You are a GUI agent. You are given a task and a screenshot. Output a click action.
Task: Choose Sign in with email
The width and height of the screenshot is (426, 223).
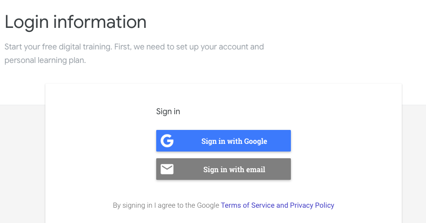[223, 169]
